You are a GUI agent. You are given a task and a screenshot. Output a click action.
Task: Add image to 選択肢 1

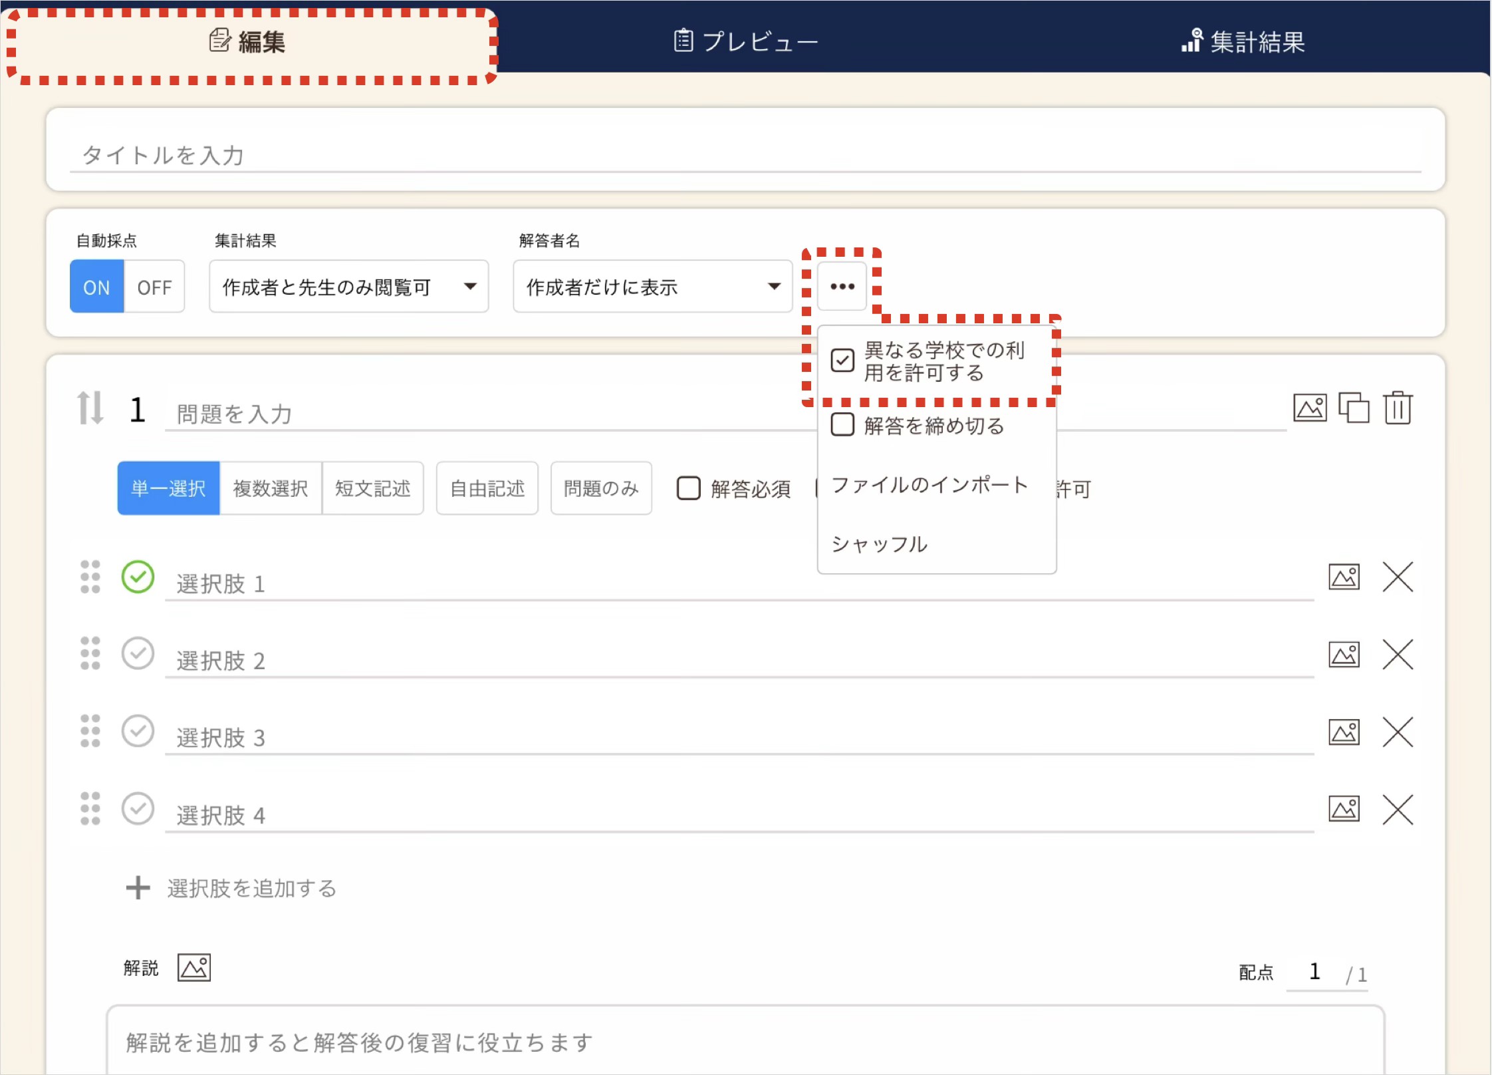point(1344,577)
